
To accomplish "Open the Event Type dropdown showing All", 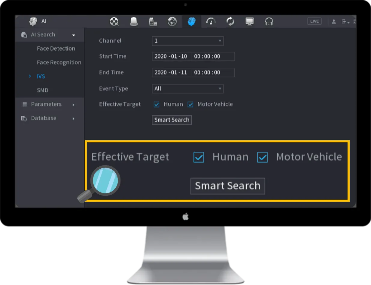I will coord(188,89).
